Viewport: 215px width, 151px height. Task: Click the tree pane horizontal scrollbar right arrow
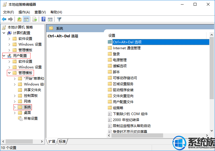click(x=42, y=141)
